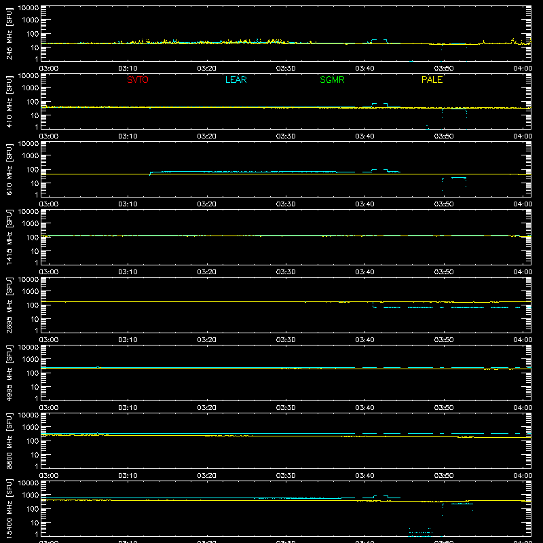Click 03:50 time label under 1415 MHz panel

(444, 272)
